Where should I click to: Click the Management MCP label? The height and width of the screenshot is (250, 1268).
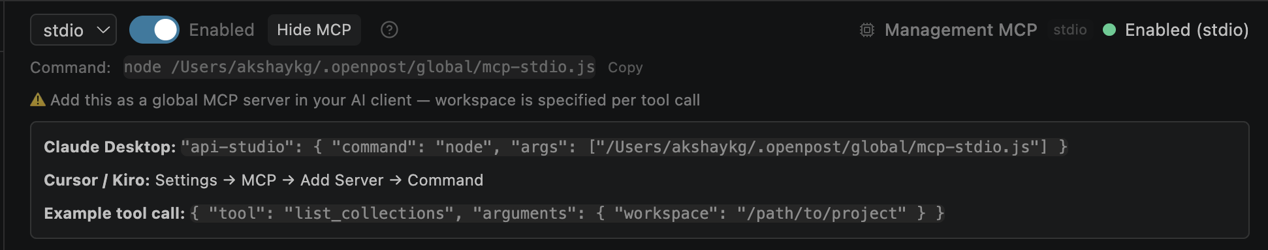[x=960, y=30]
